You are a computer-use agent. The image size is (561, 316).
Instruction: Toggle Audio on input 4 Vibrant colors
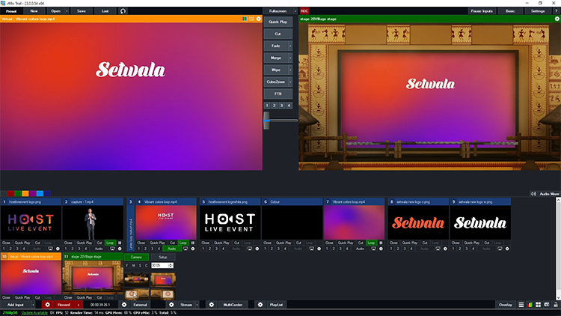point(171,249)
